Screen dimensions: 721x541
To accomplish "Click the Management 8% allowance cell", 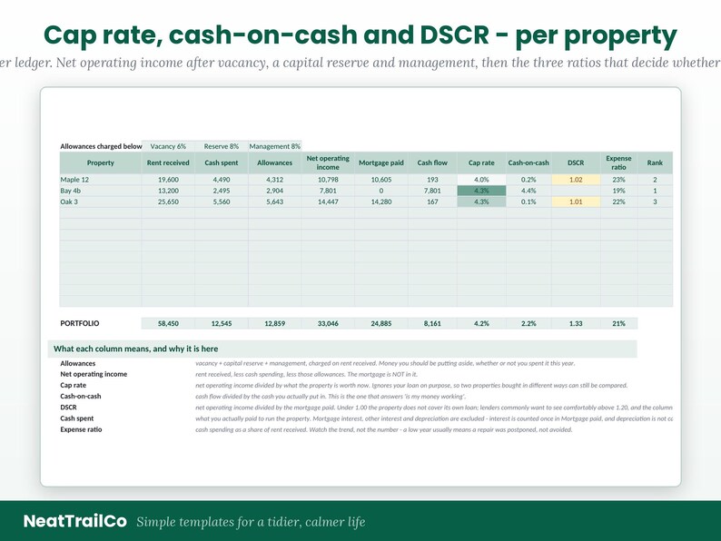I will (x=274, y=146).
